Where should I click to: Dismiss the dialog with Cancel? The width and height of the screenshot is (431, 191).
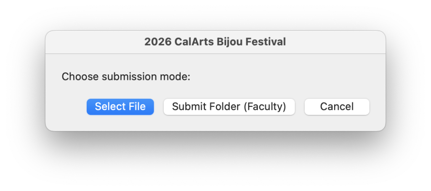(337, 107)
